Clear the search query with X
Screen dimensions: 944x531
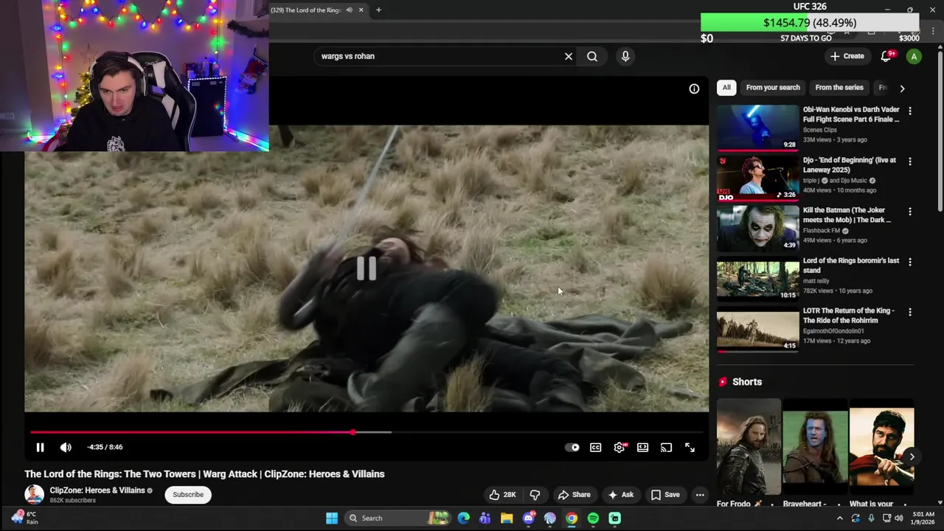569,56
